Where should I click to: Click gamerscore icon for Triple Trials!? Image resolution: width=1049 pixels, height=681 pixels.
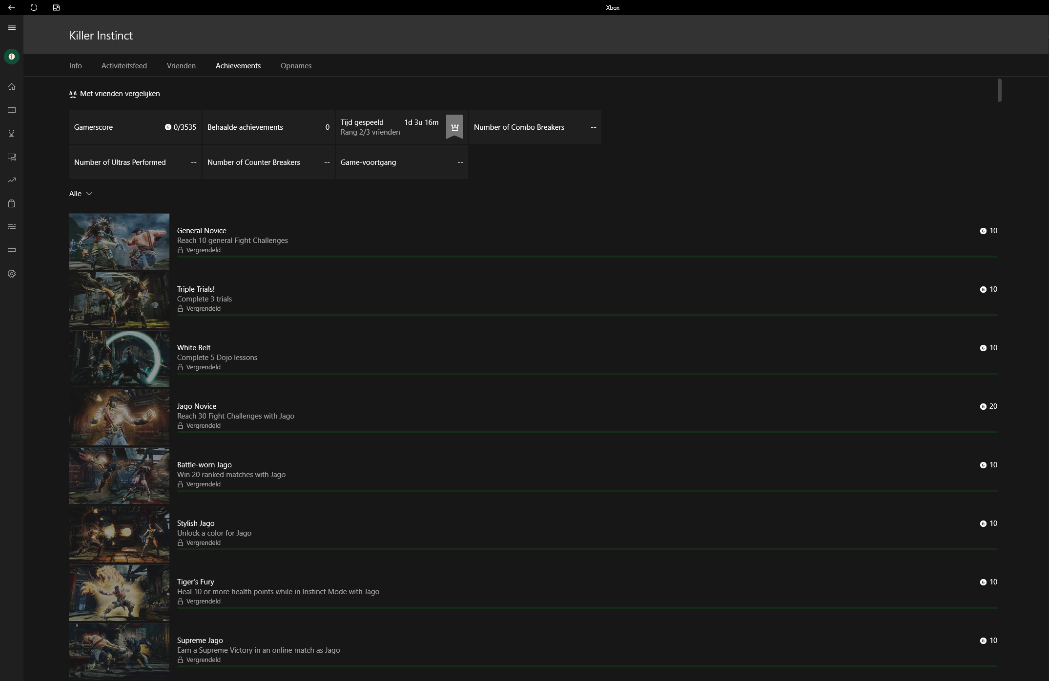tap(983, 289)
